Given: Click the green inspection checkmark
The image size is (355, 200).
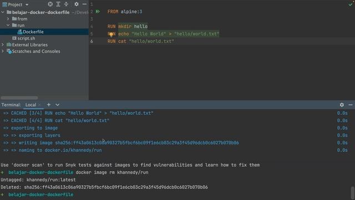Looking at the screenshot, I should coord(351,4).
